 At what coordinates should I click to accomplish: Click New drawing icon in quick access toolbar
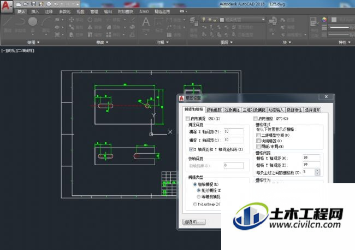click(x=19, y=4)
